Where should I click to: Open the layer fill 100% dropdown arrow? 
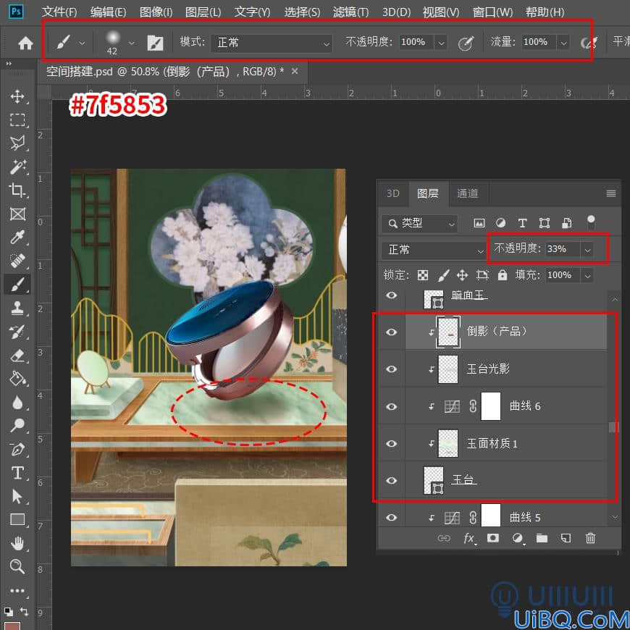click(587, 276)
